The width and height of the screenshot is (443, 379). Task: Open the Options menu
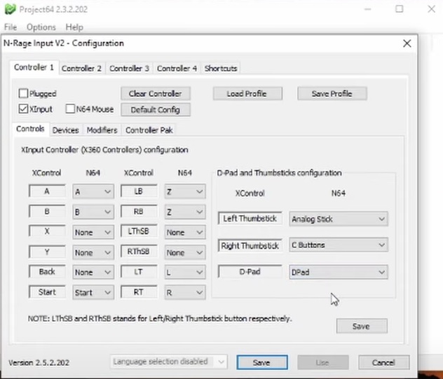pyautogui.click(x=41, y=27)
